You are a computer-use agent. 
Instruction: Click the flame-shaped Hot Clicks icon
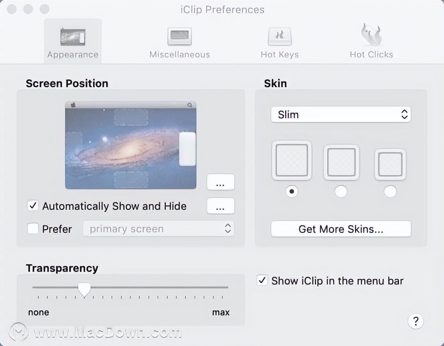pyautogui.click(x=370, y=35)
